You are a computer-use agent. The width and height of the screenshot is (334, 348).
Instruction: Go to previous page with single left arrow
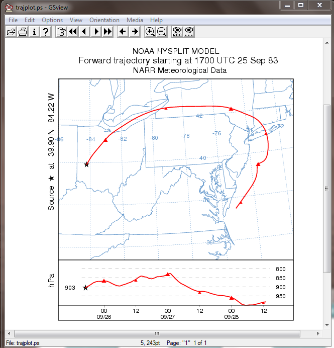[x=84, y=32]
